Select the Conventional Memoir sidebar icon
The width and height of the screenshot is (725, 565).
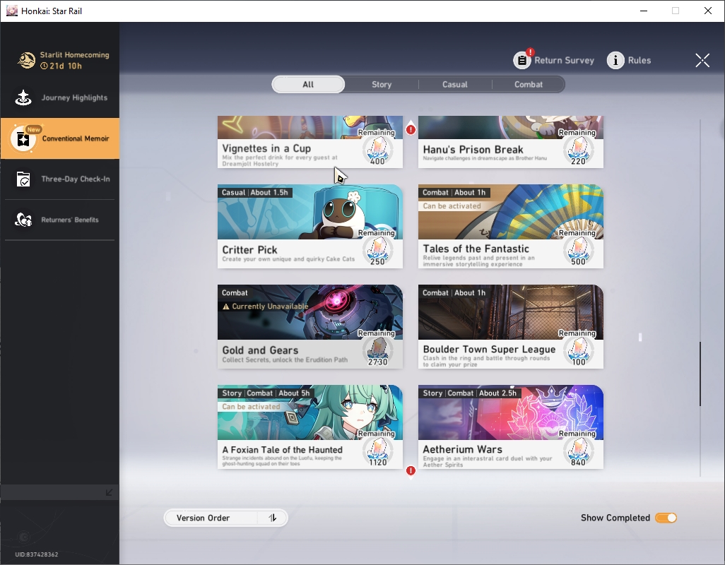23,138
